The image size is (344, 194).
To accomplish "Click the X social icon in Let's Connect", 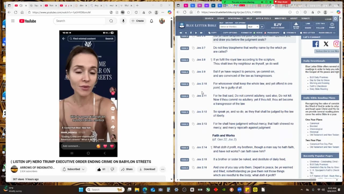I will [326, 44].
